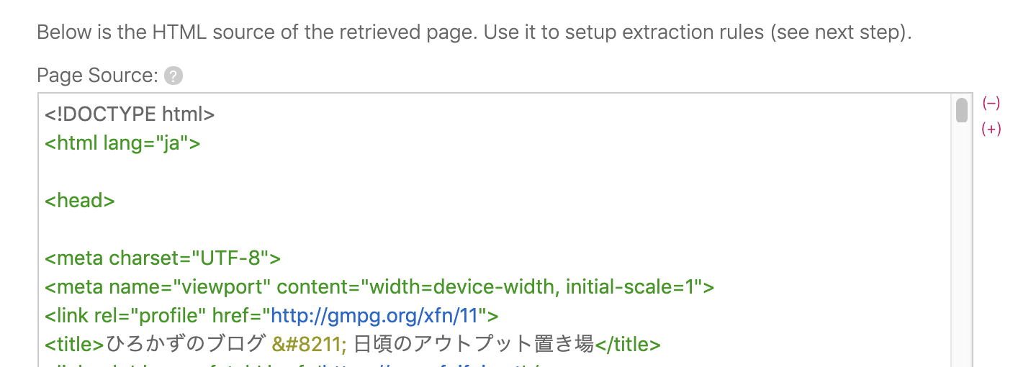Screen dimensions: 1018x367
Task: Click the <html lang="ja"> line
Action: pos(122,143)
